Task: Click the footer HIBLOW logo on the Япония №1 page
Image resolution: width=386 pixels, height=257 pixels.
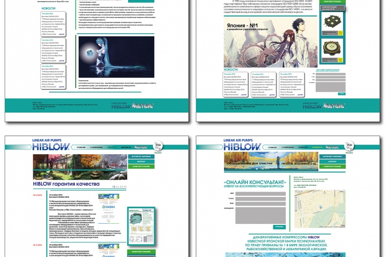Action: pyautogui.click(x=312, y=107)
